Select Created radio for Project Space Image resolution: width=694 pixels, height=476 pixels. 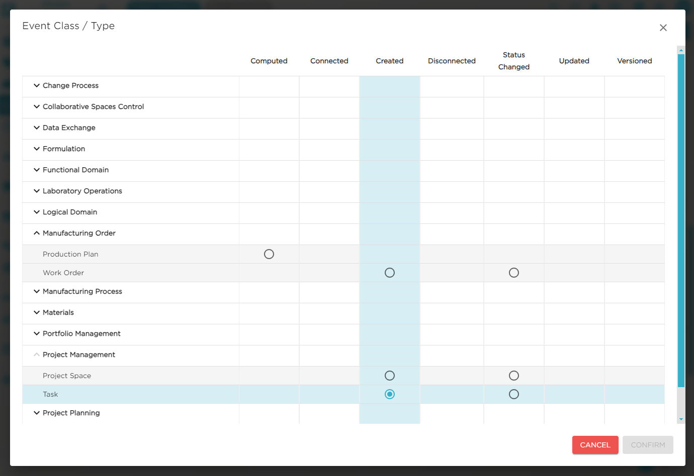(x=390, y=376)
